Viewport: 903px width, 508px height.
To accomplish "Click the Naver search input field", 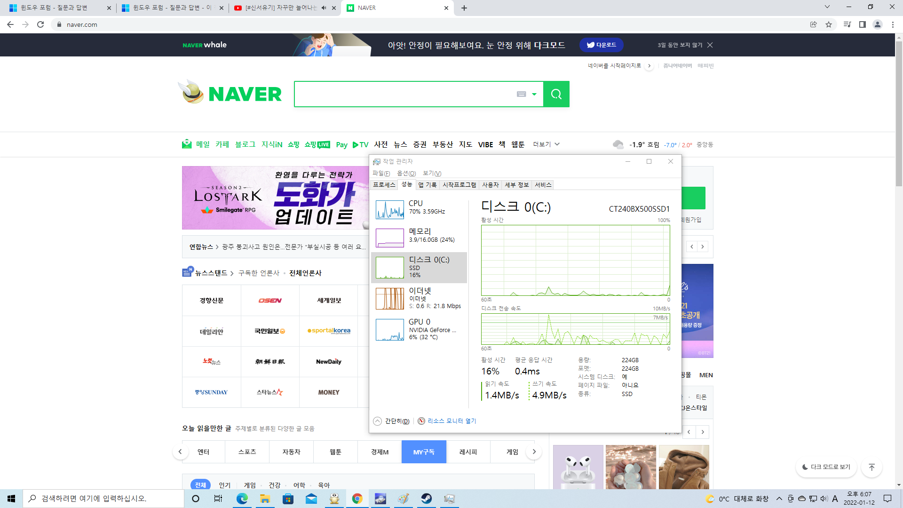I will pos(404,94).
